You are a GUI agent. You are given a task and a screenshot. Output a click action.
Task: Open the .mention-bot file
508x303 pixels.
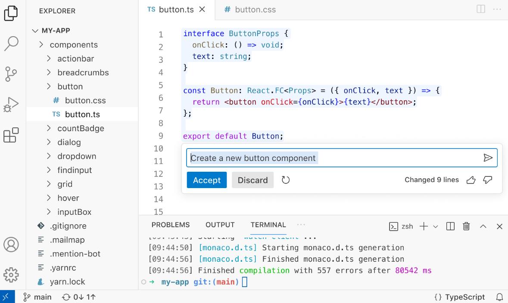pos(82,254)
